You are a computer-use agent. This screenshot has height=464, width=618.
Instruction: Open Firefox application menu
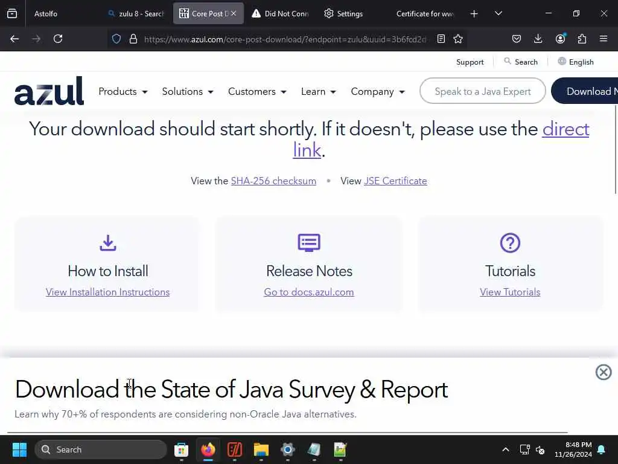[604, 39]
